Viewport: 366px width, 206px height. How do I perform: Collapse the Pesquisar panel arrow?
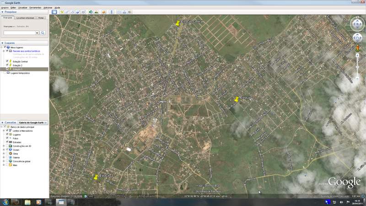coord(2,12)
